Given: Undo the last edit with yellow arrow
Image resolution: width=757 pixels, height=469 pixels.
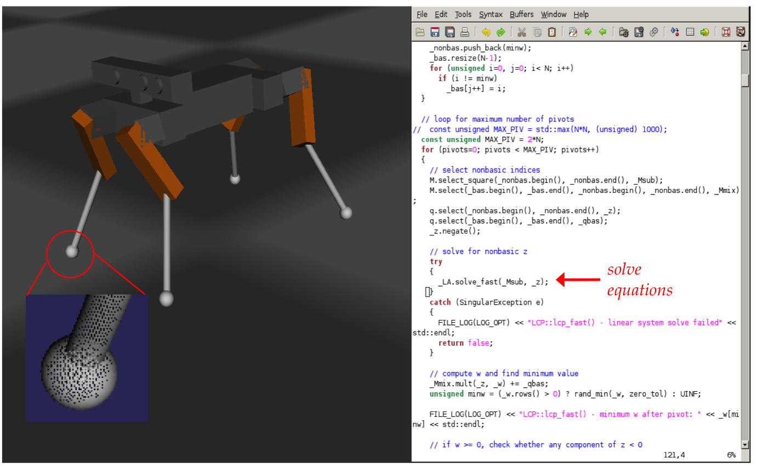Looking at the screenshot, I should click(486, 32).
